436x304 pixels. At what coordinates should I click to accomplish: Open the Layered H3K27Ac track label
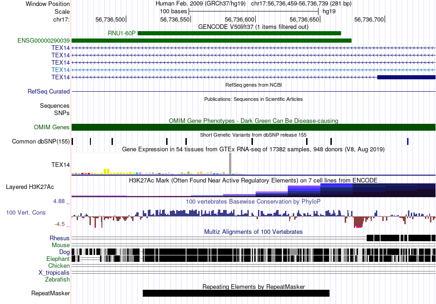point(30,187)
